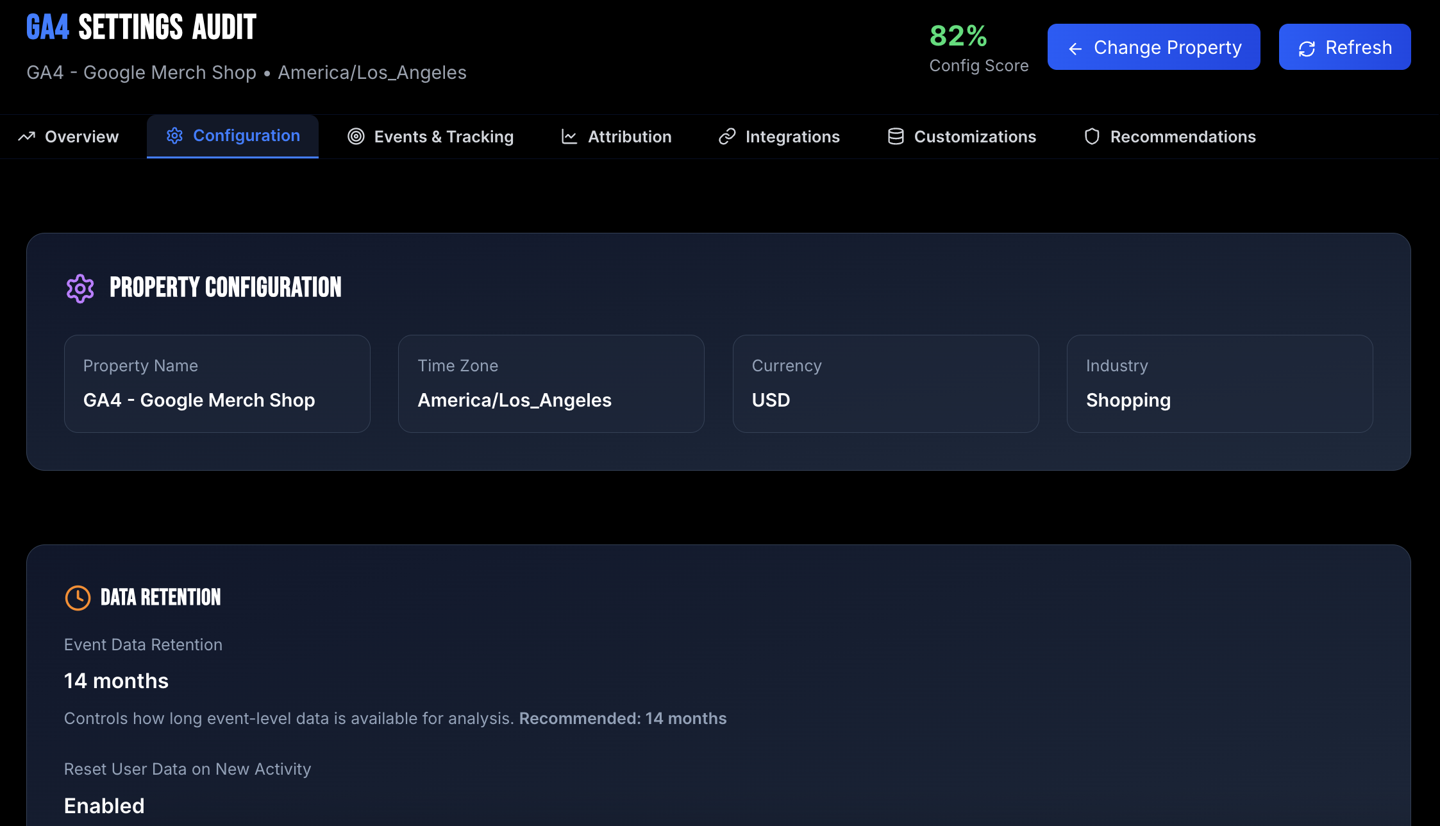
Task: Click the Overview trend-line icon
Action: pos(26,137)
